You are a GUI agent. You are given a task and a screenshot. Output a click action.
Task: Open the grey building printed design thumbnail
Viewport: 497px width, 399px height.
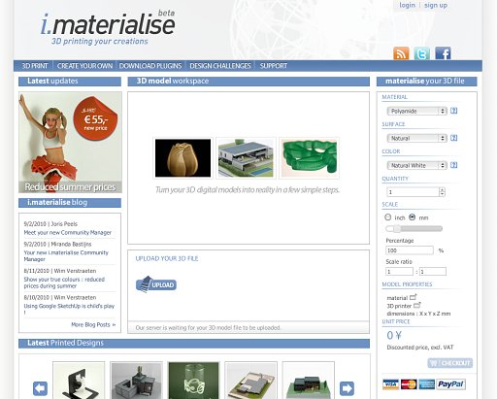[x=136, y=381]
